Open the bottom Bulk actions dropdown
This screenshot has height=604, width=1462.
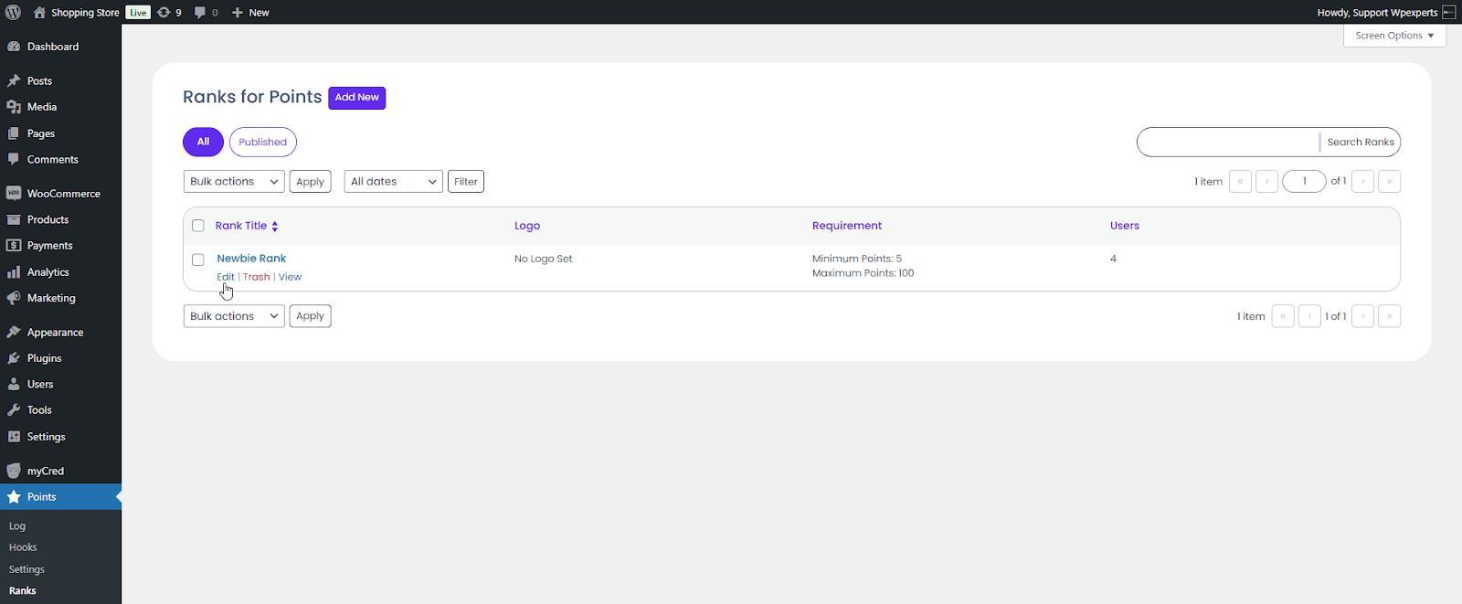[x=234, y=316]
